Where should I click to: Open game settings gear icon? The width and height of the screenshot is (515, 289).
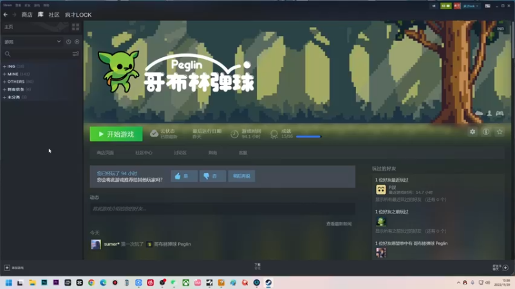(473, 132)
